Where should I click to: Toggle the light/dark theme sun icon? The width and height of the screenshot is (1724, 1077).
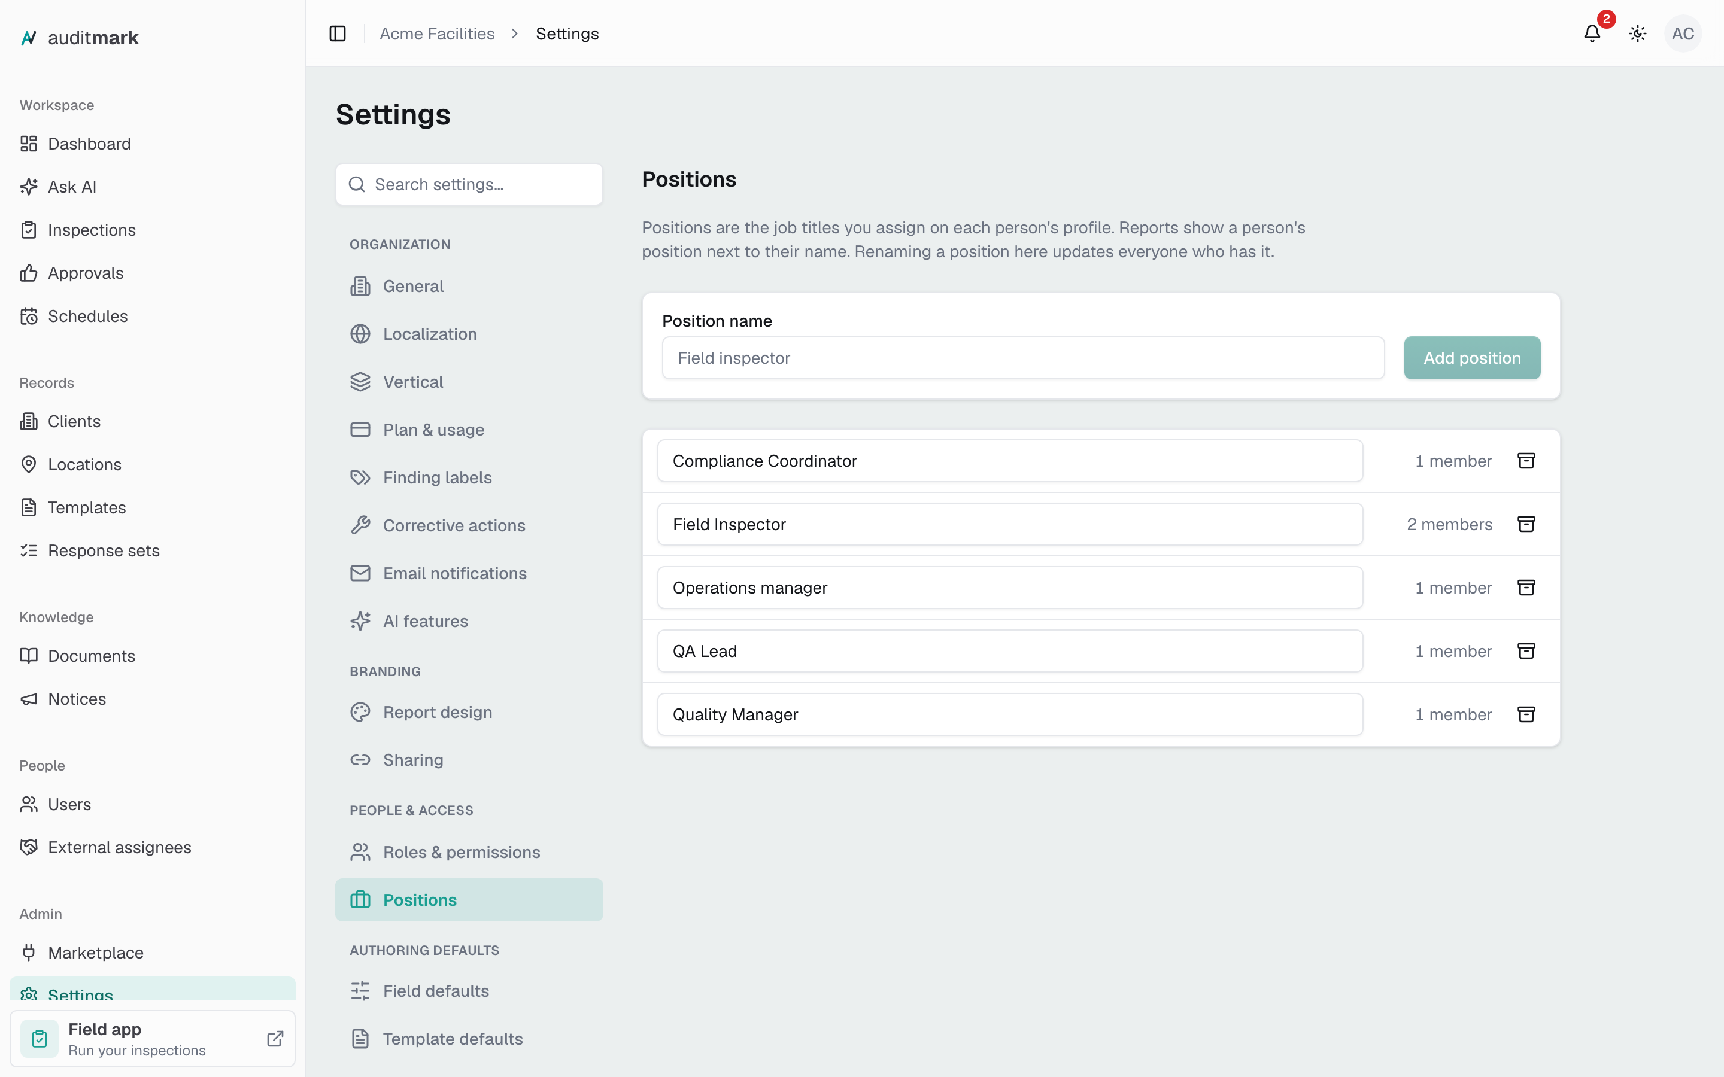(x=1637, y=34)
